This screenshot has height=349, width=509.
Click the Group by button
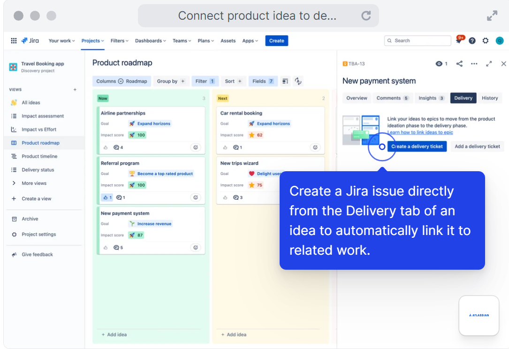pyautogui.click(x=171, y=81)
